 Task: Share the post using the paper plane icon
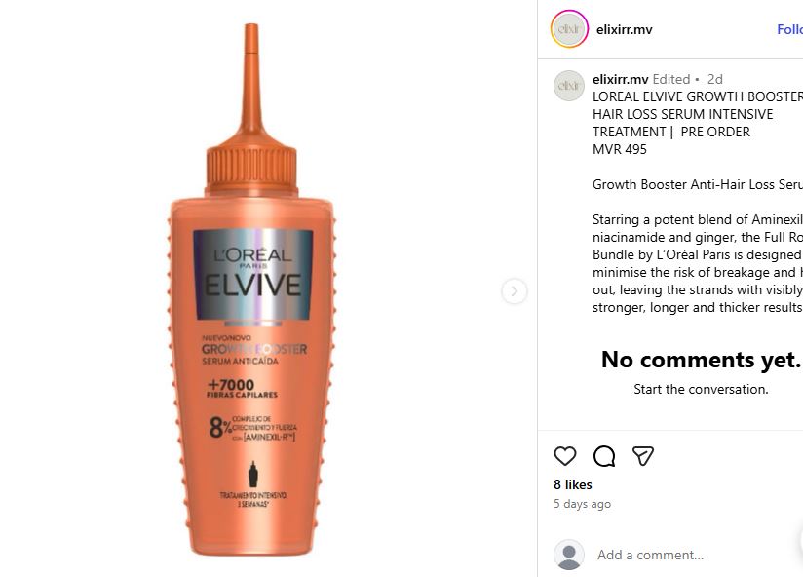tap(643, 456)
